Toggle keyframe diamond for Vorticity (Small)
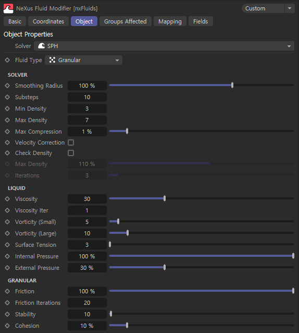299x333 pixels. point(7,222)
